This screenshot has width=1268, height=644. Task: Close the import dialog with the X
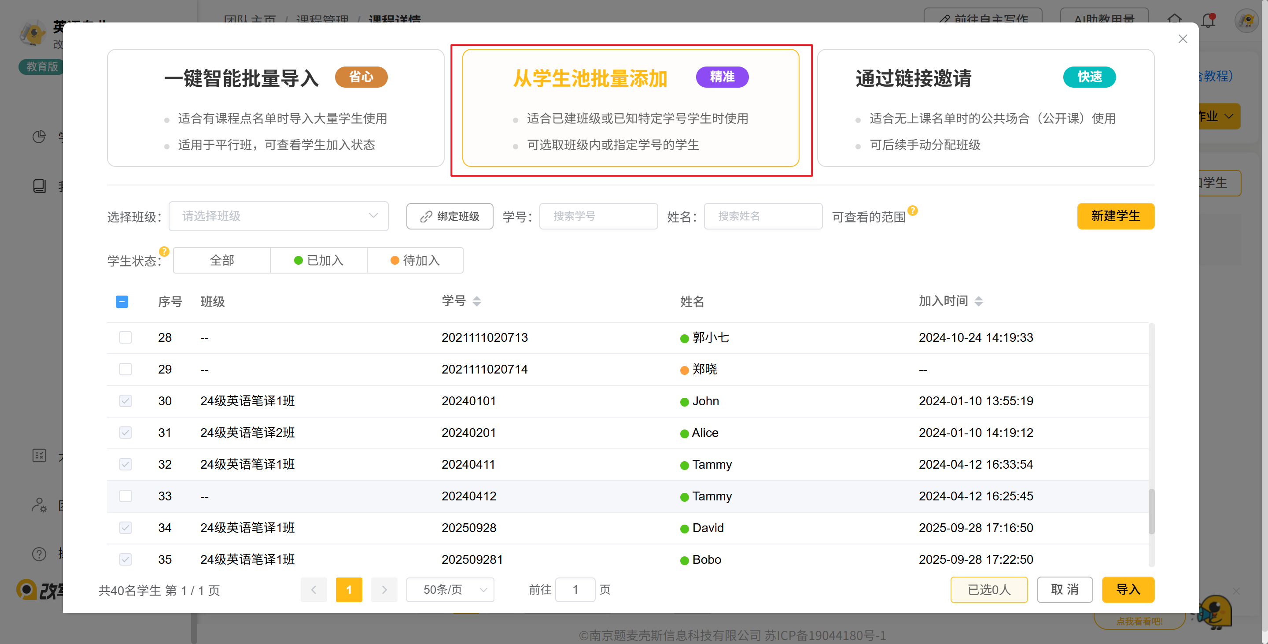(x=1183, y=39)
